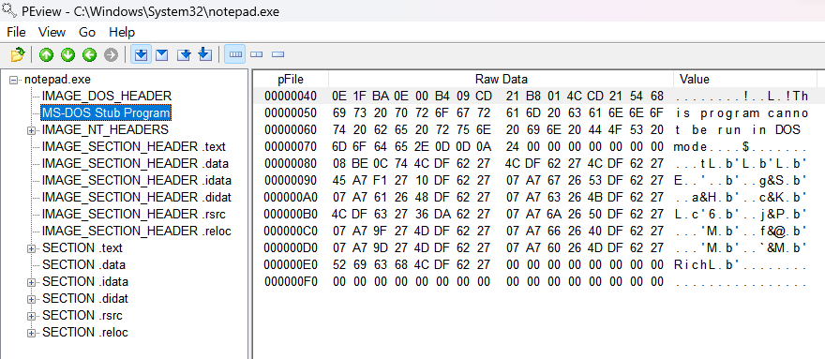
Task: Open the File menu
Action: [16, 32]
